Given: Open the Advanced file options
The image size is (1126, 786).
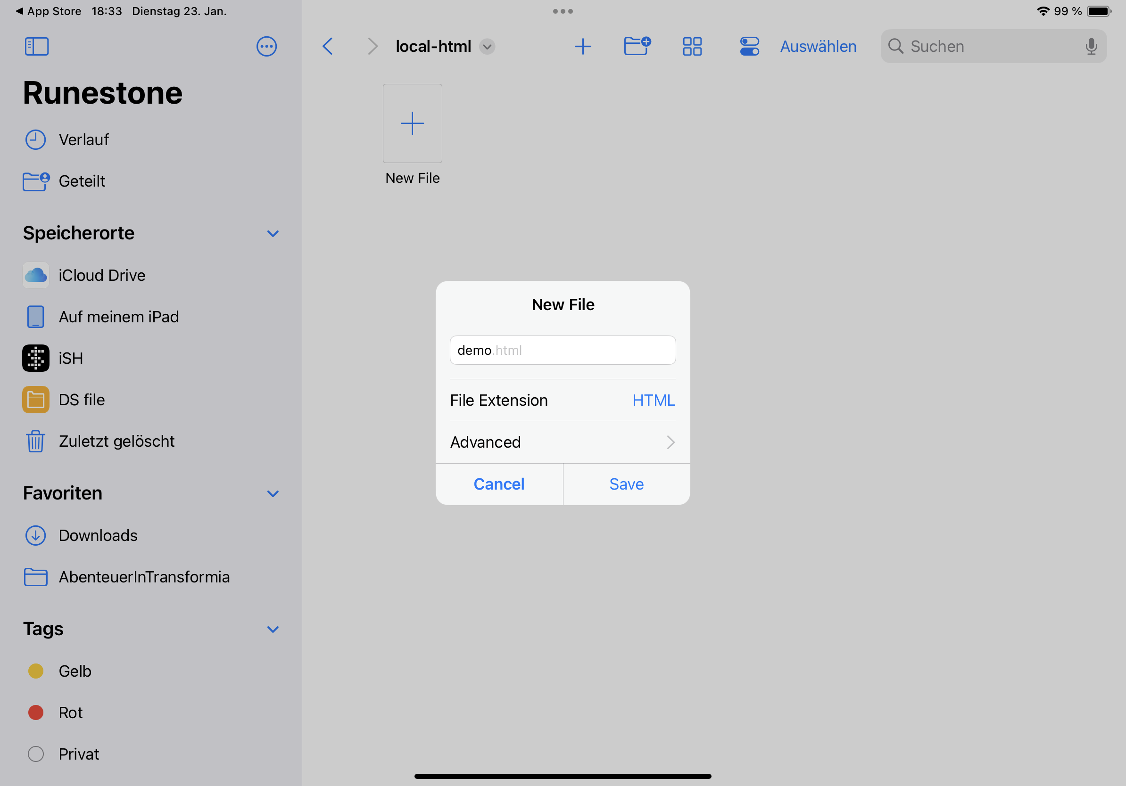Looking at the screenshot, I should (563, 442).
